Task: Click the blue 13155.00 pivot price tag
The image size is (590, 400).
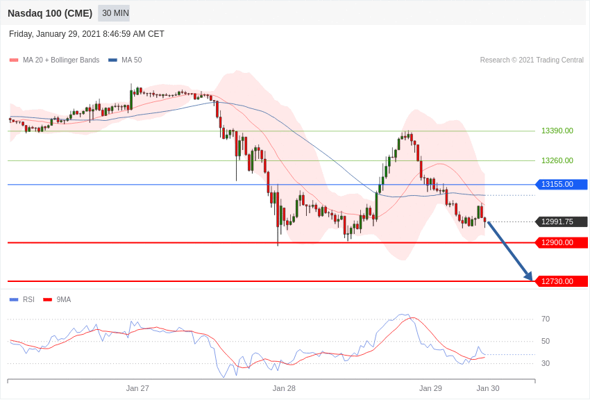Action: tap(561, 185)
